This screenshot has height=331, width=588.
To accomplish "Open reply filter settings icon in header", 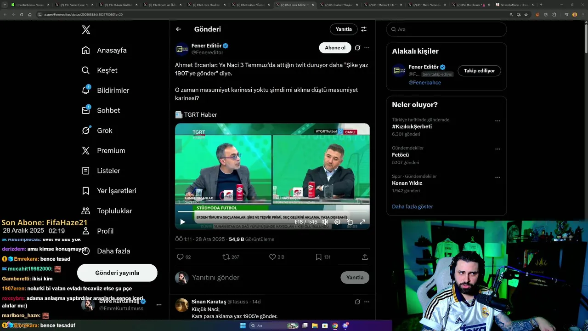I will point(364,29).
